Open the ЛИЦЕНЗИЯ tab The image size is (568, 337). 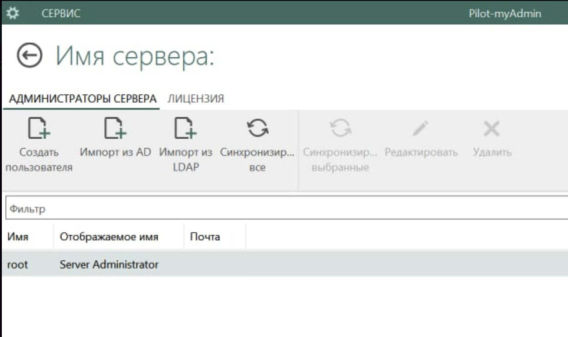(x=196, y=98)
